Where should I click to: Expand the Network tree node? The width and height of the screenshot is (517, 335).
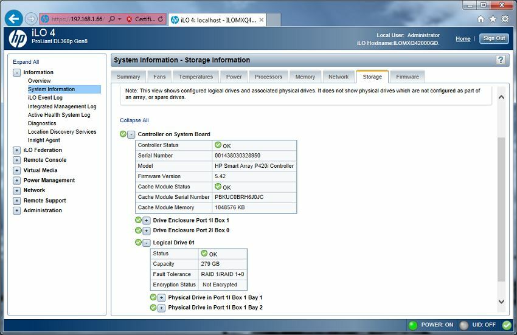16,190
